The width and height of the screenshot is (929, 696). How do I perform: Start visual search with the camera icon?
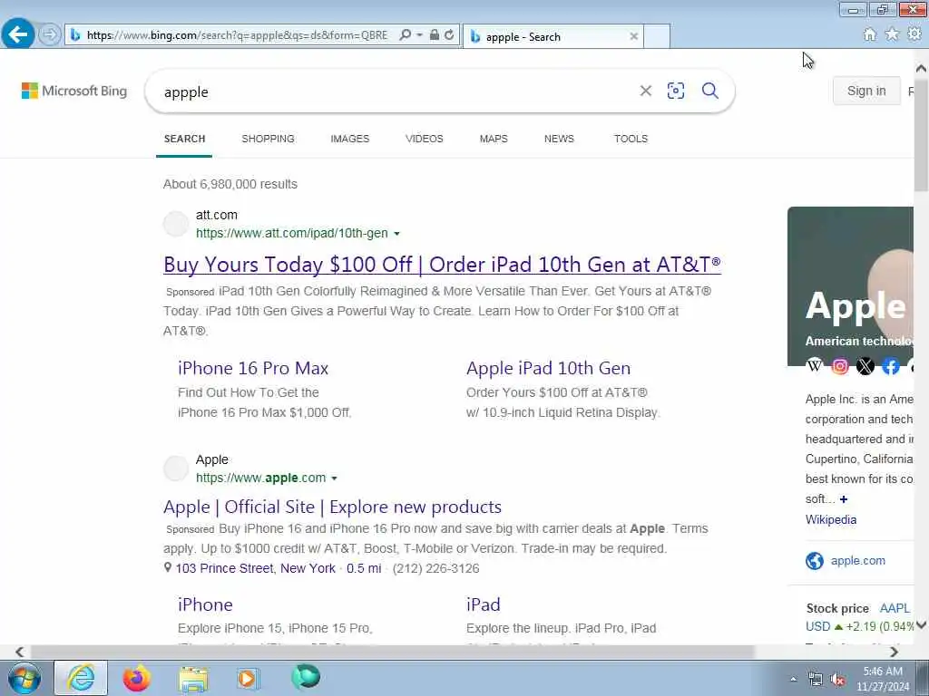pyautogui.click(x=675, y=91)
